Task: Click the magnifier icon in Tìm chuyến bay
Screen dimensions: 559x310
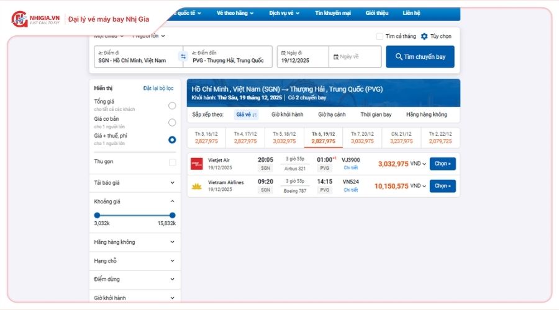Action: coord(399,56)
